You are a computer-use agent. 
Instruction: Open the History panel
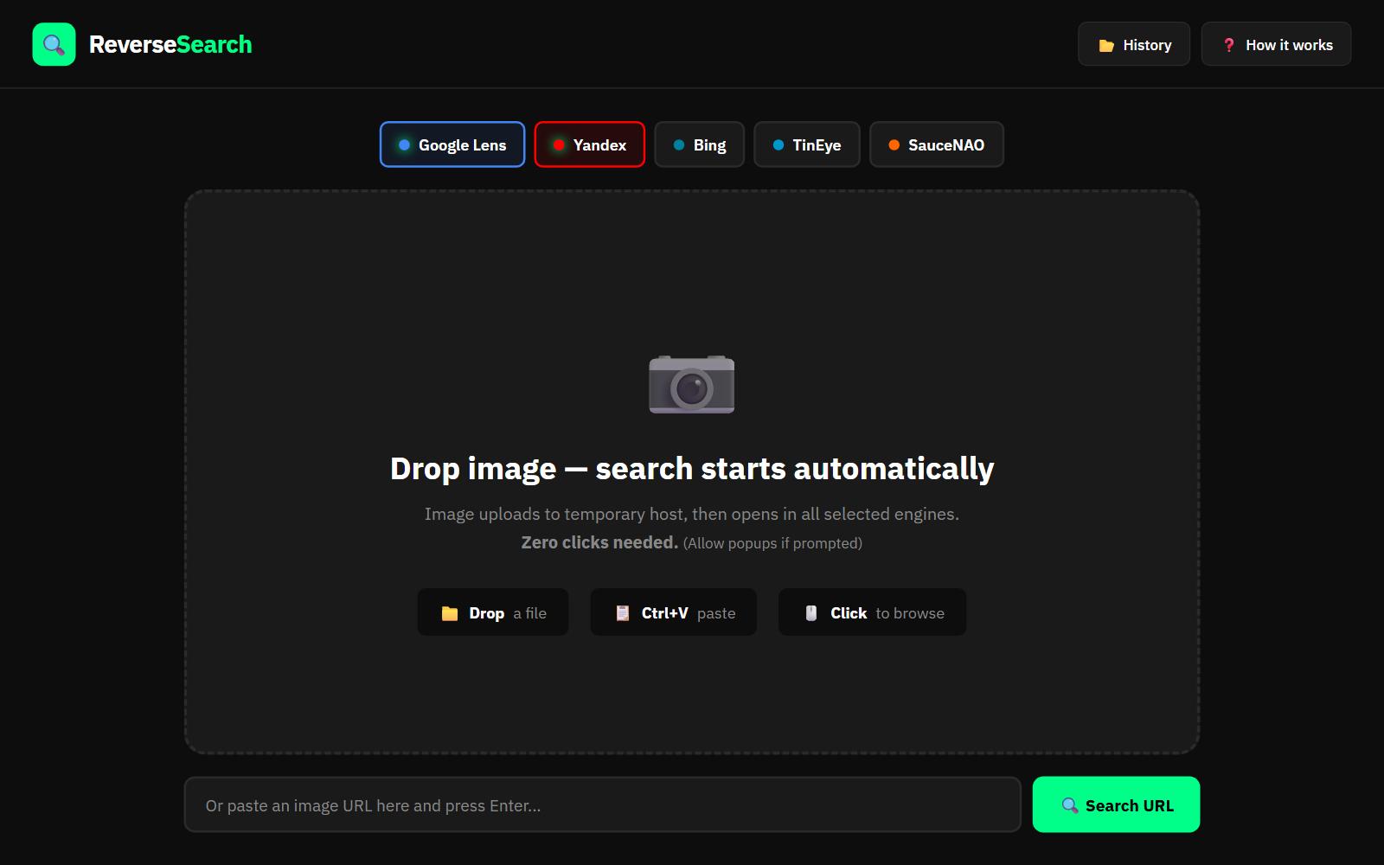click(1133, 44)
